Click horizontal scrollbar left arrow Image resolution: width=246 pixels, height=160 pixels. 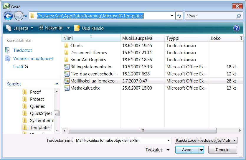(64, 131)
